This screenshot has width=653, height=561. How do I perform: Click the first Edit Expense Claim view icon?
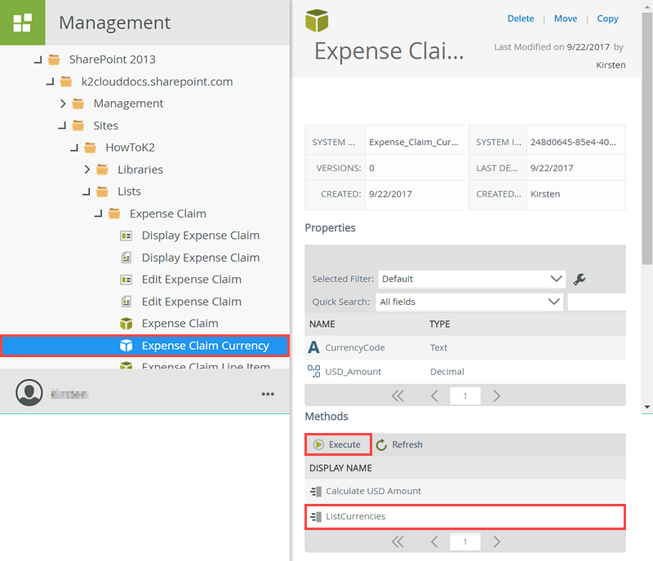(x=127, y=280)
